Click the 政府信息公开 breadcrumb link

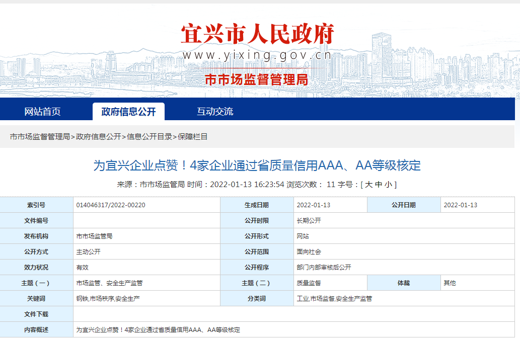tap(99, 136)
